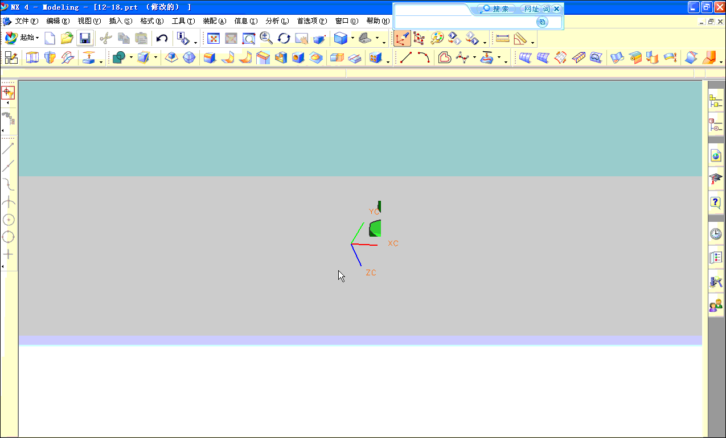Screen dimensions: 726x438
Task: Toggle the WCS dynamics icon
Action: click(x=402, y=38)
